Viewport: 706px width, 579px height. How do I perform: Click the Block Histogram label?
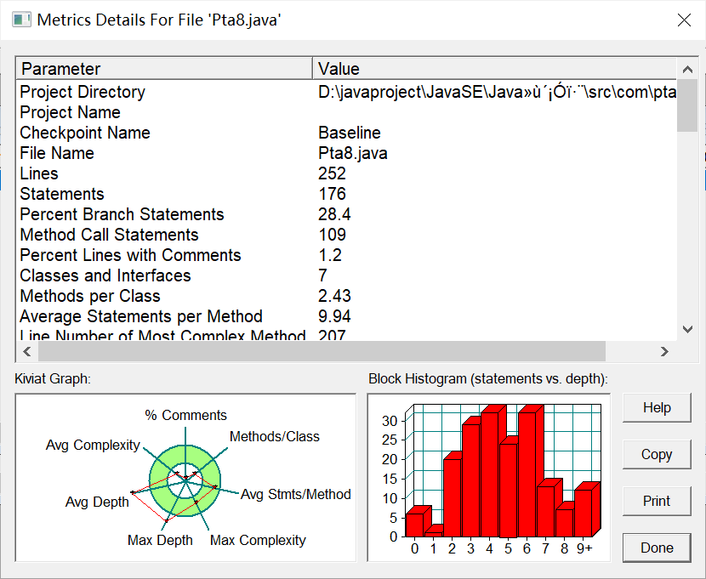pos(488,379)
